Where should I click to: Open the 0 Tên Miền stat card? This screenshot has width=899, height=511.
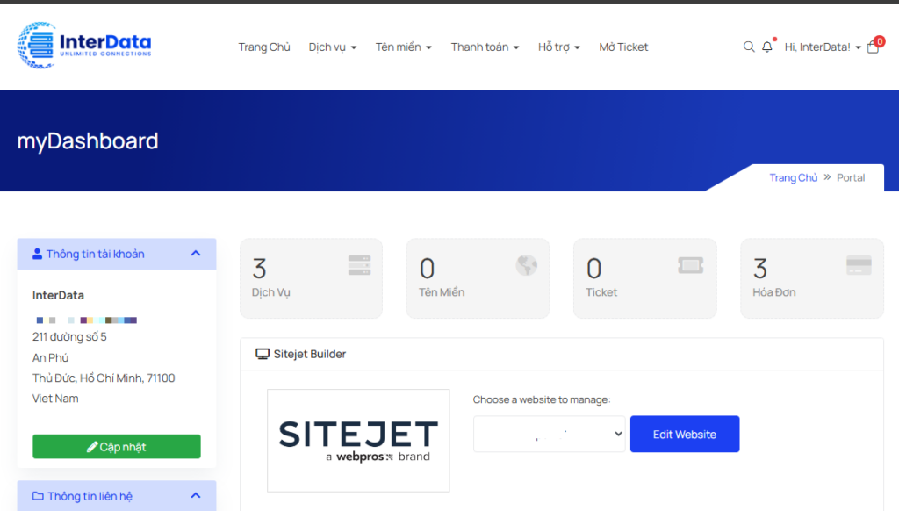[478, 278]
